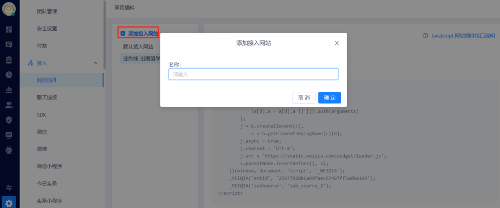
Task: Click the plus icon beside 添加接入网站
Action: coord(123,33)
